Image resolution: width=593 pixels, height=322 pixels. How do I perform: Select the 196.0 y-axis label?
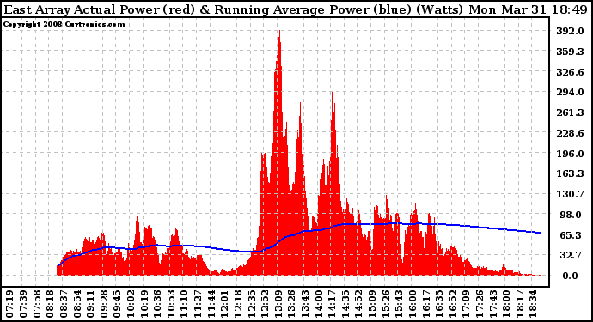tap(570, 154)
